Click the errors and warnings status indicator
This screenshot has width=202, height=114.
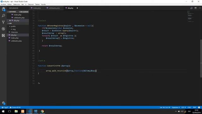click(5, 107)
